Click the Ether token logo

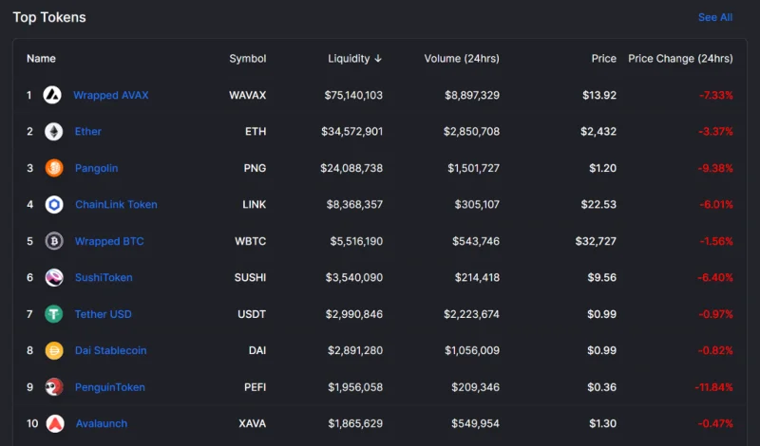coord(54,131)
